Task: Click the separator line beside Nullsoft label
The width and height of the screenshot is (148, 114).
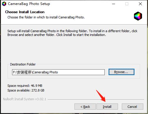Action: [96, 99]
